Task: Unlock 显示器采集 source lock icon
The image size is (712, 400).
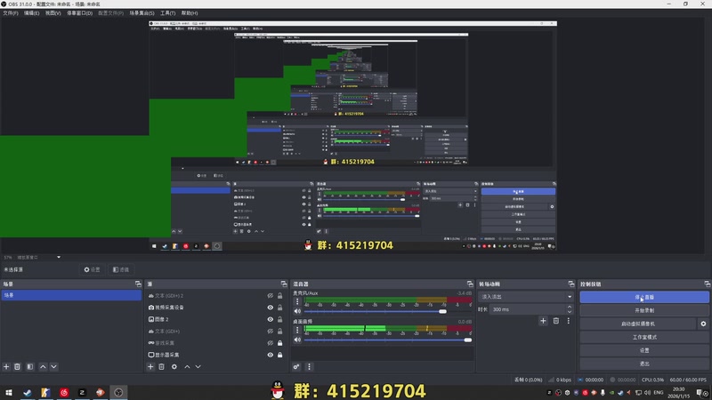Action: 280,355
